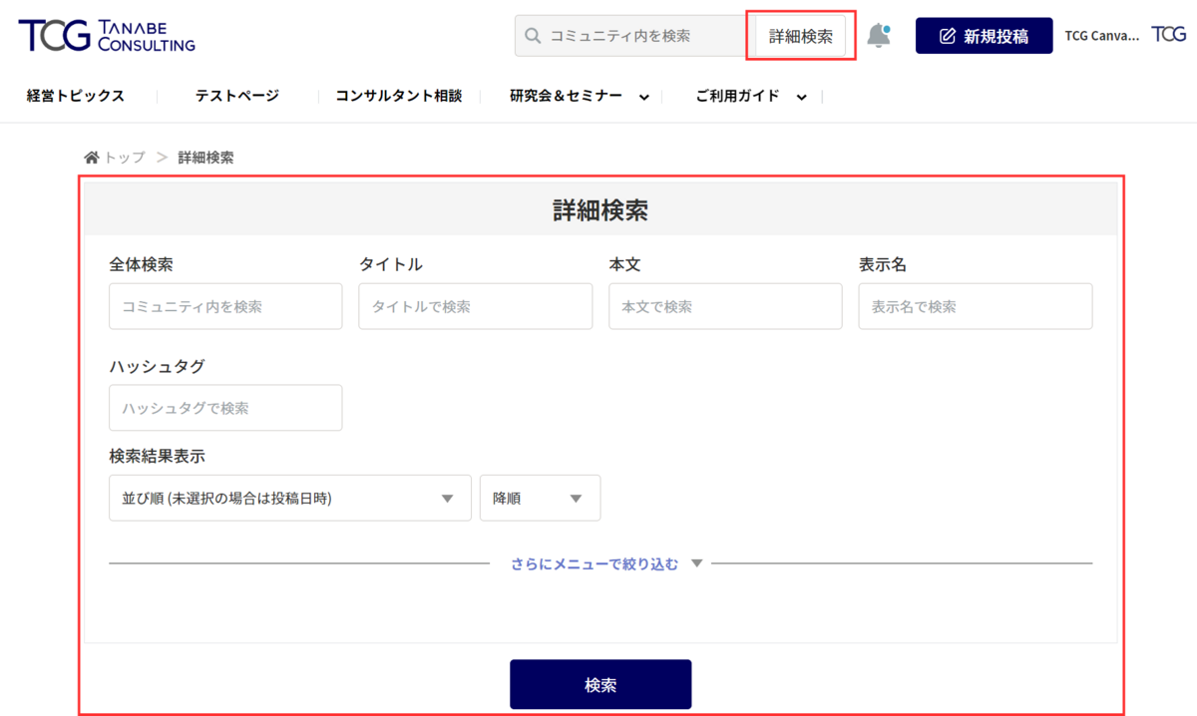Click the pencil icon on 新規投稿 button

[948, 34]
